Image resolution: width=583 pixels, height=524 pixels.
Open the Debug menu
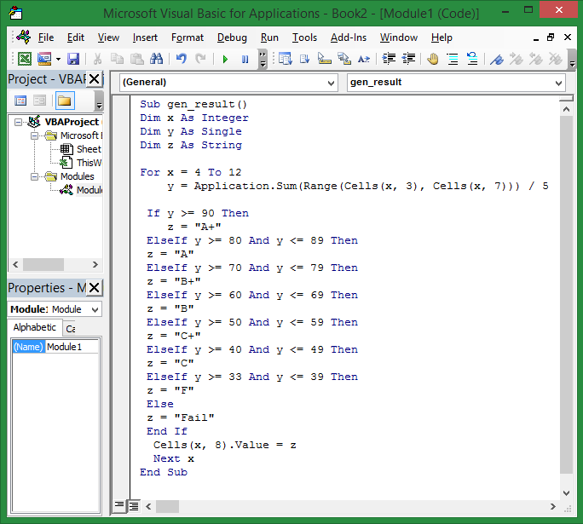coord(232,37)
